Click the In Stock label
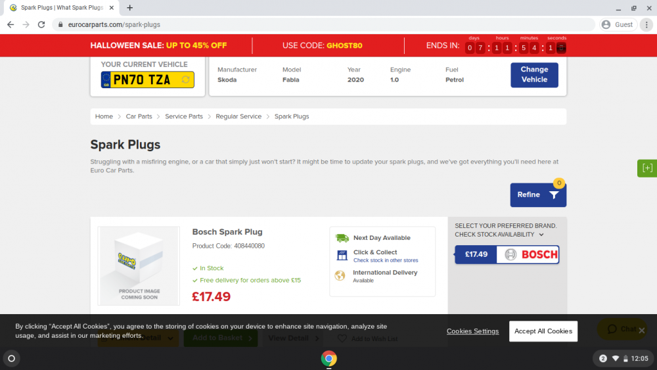Image resolution: width=657 pixels, height=370 pixels. (212, 268)
